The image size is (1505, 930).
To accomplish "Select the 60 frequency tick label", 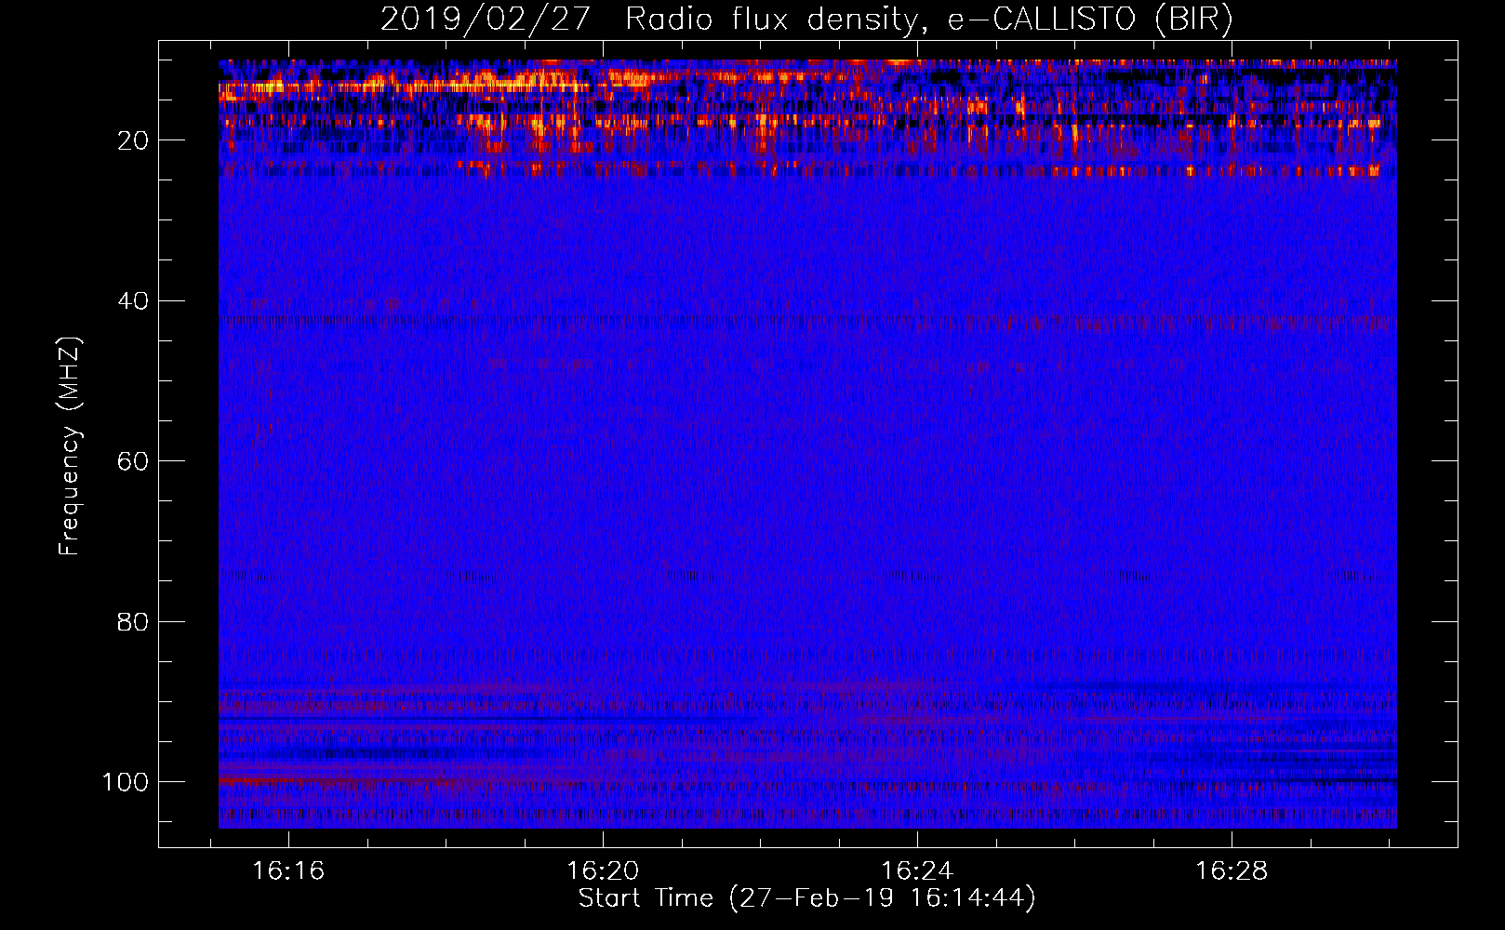I will (133, 461).
